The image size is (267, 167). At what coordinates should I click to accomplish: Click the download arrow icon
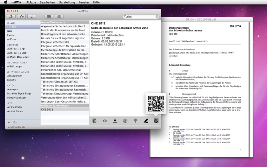coord(115,121)
